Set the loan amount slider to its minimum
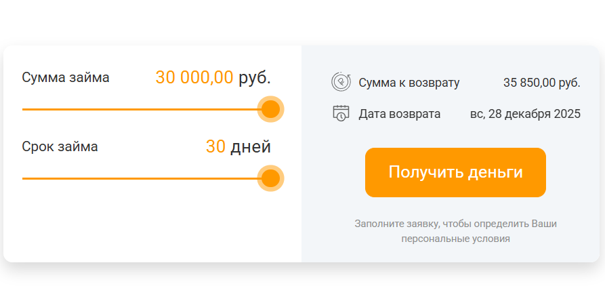Viewport: 605px width, 303px height. pos(24,109)
